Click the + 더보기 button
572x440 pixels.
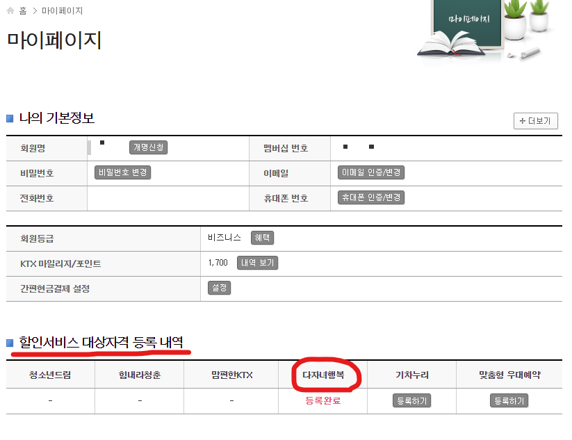click(x=536, y=121)
